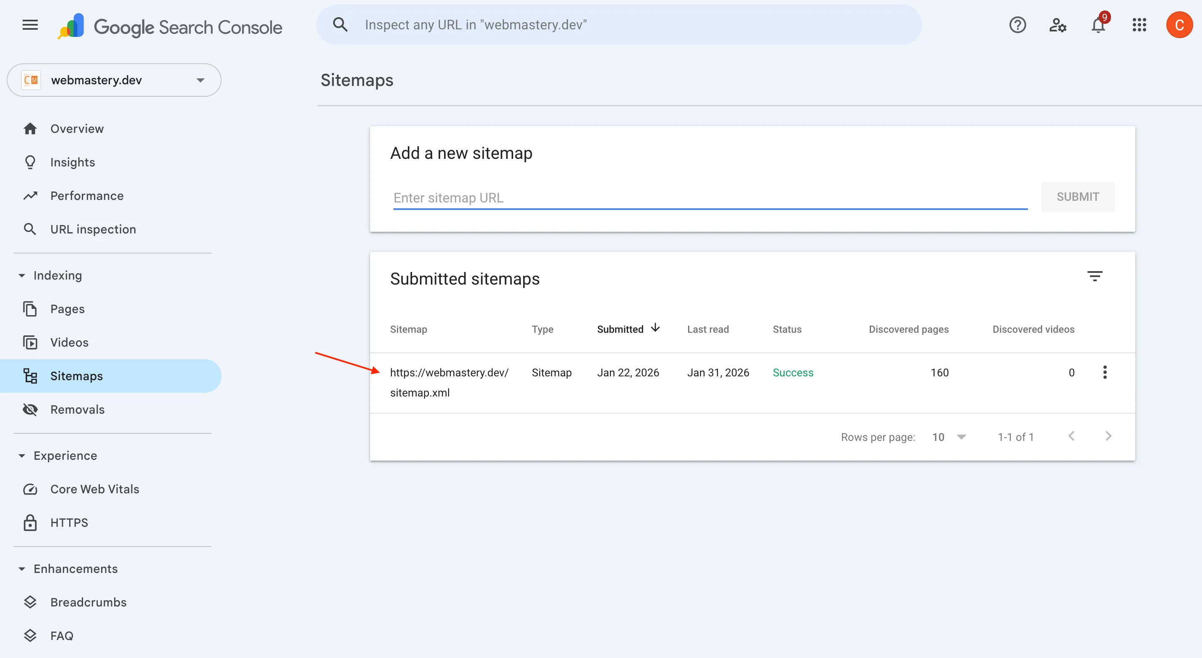Sort by the Submitted column arrow
This screenshot has height=658, width=1202.
tap(656, 328)
